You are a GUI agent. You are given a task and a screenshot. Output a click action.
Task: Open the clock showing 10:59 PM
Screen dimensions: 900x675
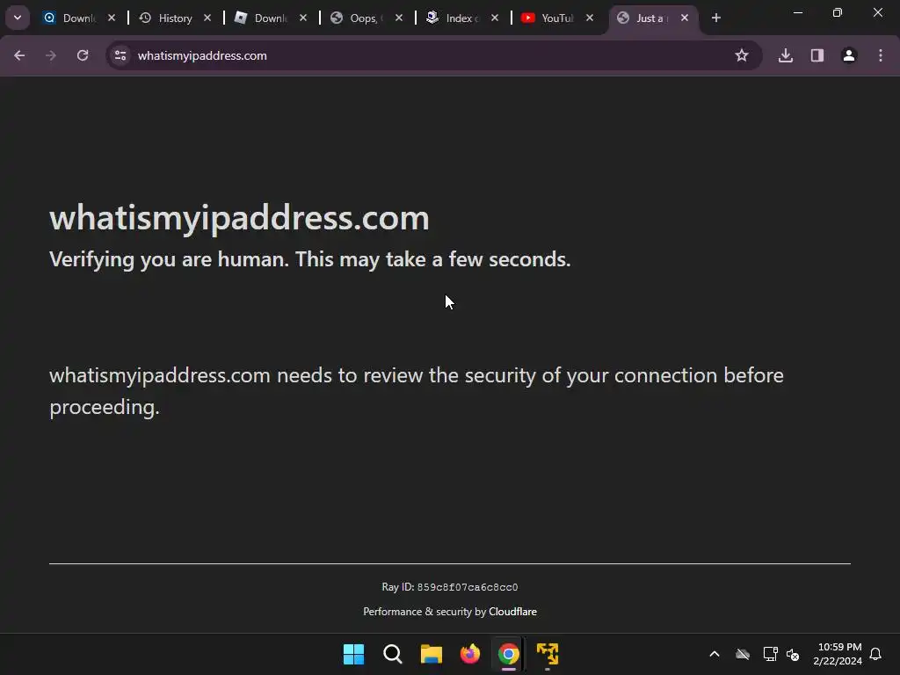[838, 654]
